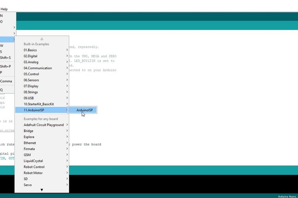Open 05.Control examples submenu
This screenshot has height=198, width=298.
pos(42,74)
